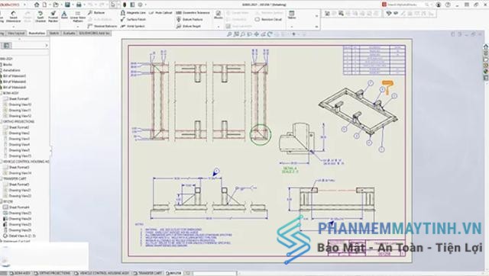This screenshot has height=276, width=489.
Task: Open dropdown arrow next to Open icon
Action: [61, 5]
